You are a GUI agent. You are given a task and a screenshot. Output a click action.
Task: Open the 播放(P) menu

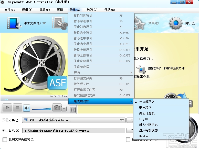44,10
